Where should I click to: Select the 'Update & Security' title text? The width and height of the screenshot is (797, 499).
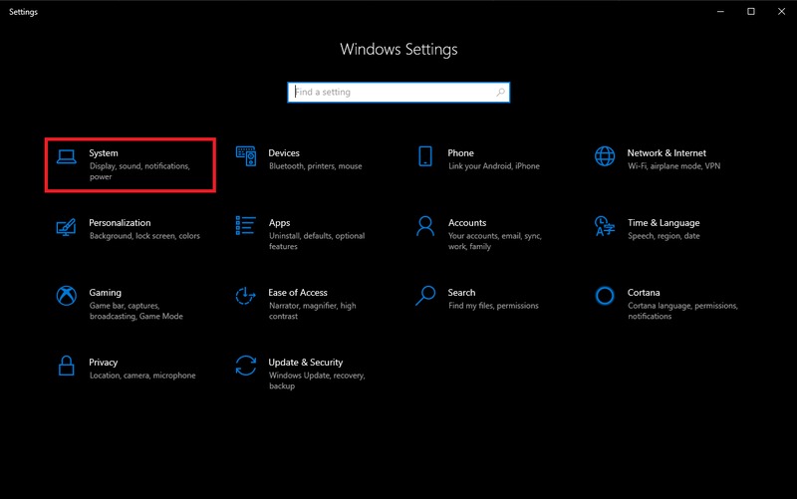pos(305,363)
